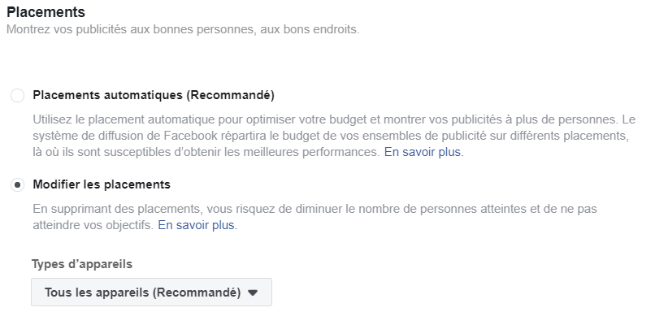
Task: Select the Modifier les placements radio button
Action: point(18,184)
